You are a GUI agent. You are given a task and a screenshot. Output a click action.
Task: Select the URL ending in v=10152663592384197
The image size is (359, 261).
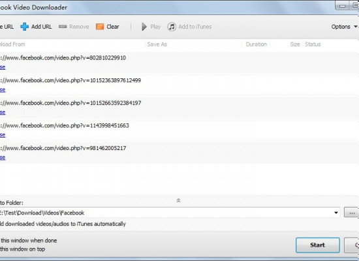click(x=70, y=103)
